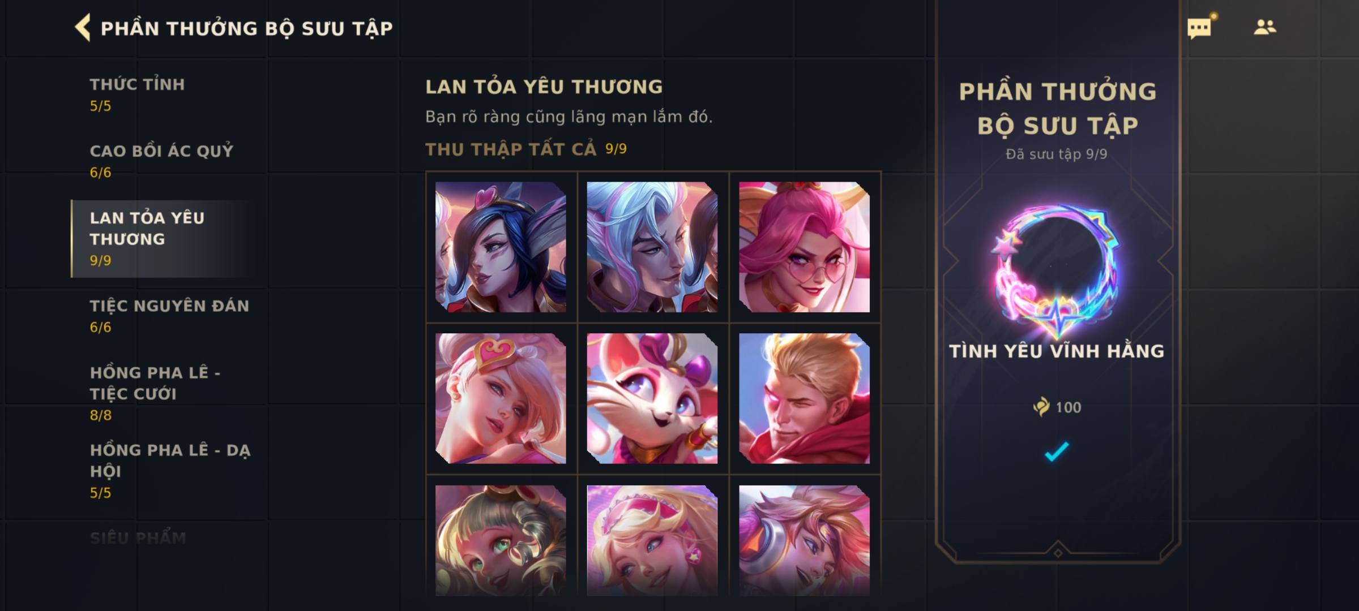Click the heart tiara girl skin thumbnail
Screen dimensions: 1359x611
click(x=501, y=398)
